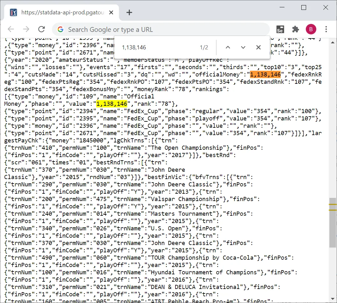Focus the Search Google or type a URL field

[x=161, y=29]
